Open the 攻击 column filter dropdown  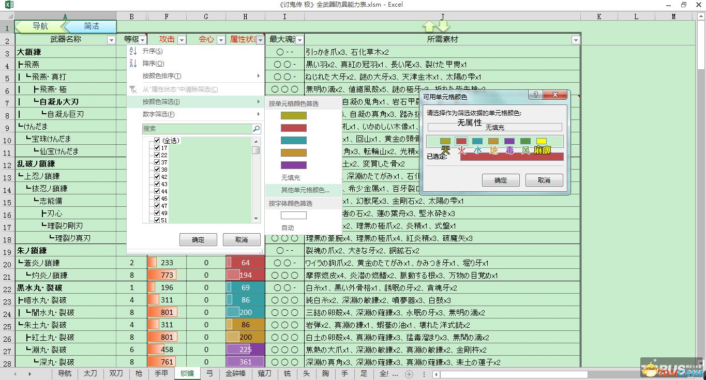182,40
